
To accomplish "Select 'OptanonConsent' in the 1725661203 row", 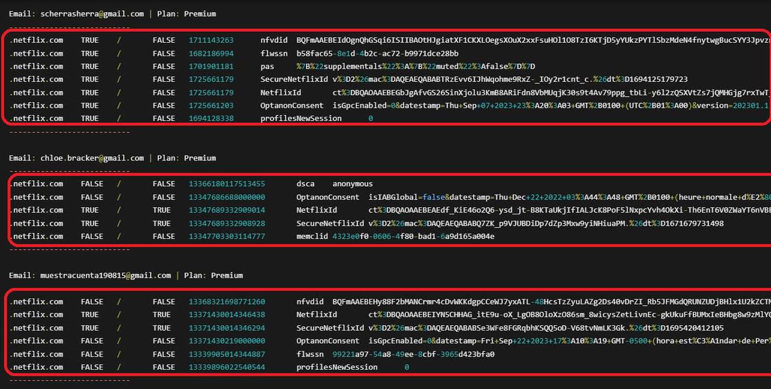I will pos(292,105).
